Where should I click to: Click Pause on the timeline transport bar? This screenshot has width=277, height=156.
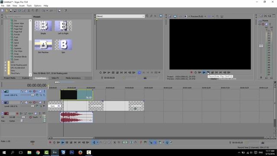67,143
